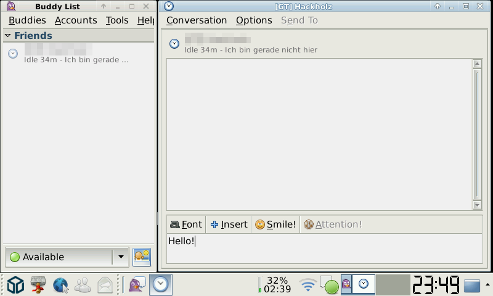Viewport: 493px width, 296px height.
Task: Click the green status chat tray icon
Action: [x=329, y=285]
